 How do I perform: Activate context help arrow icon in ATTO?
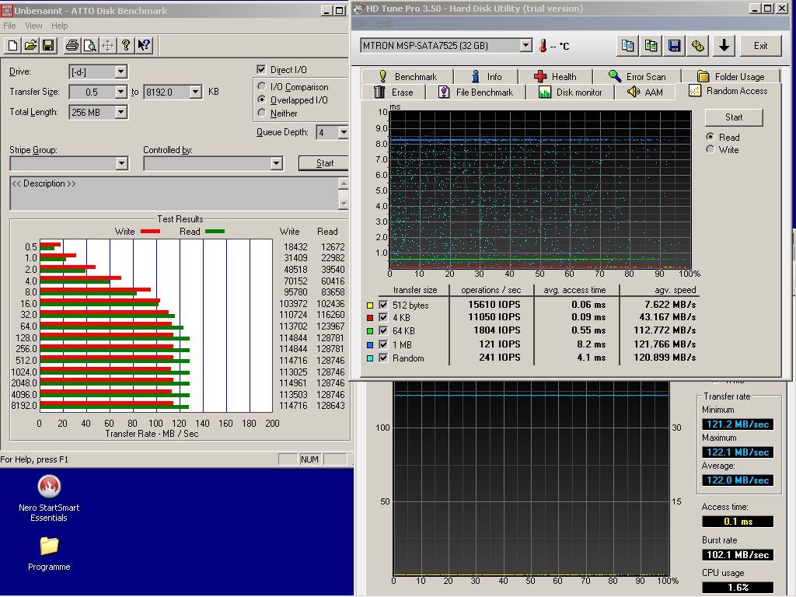[x=144, y=46]
